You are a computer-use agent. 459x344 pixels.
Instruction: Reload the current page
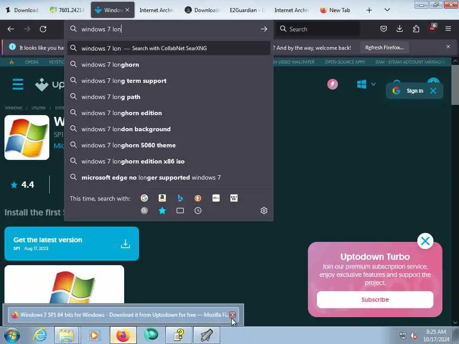click(43, 29)
